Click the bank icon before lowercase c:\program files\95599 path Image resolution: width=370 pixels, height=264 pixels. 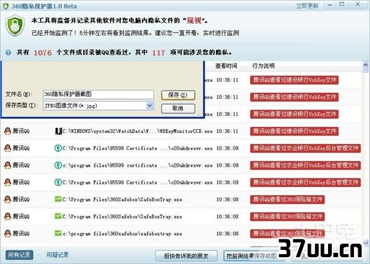click(x=58, y=166)
